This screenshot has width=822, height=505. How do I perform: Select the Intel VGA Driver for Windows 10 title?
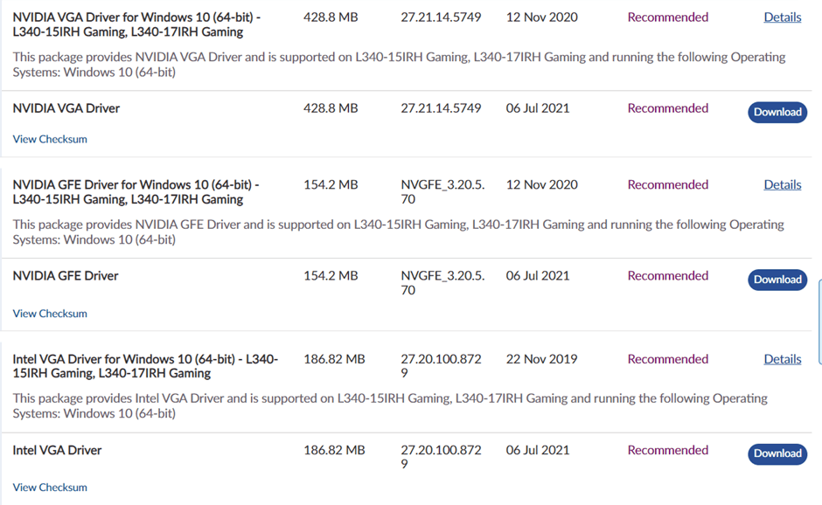(145, 366)
